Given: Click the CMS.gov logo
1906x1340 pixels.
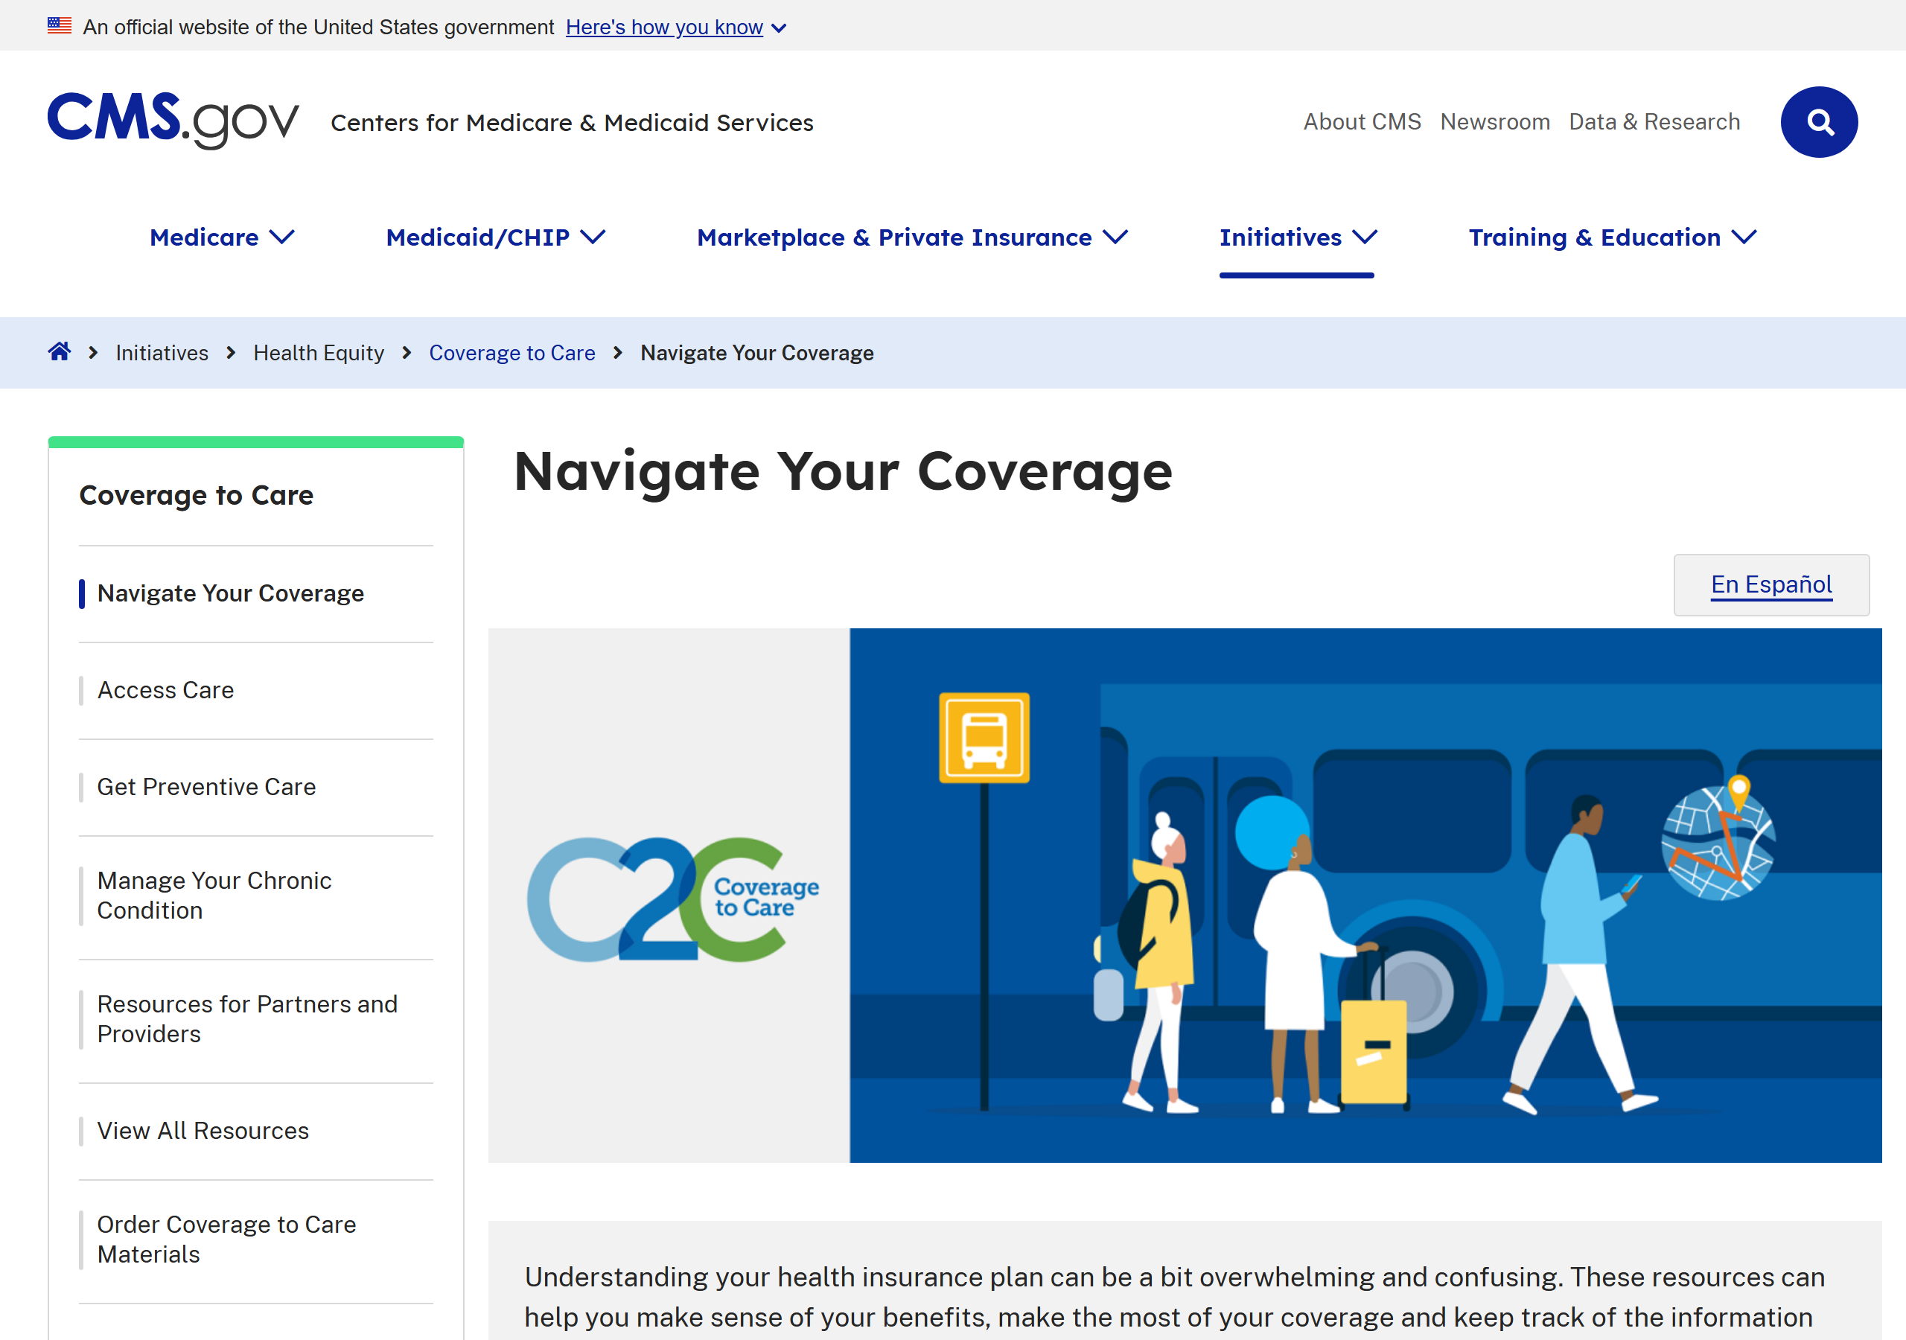Looking at the screenshot, I should pyautogui.click(x=173, y=121).
